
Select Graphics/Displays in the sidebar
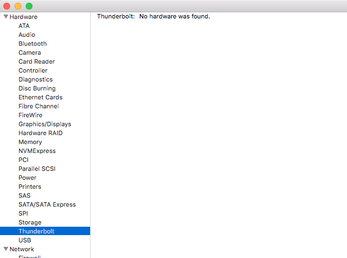pos(45,124)
